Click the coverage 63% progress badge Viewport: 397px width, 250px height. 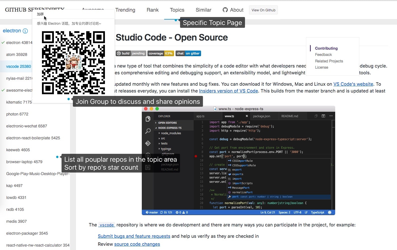pyautogui.click(x=161, y=53)
